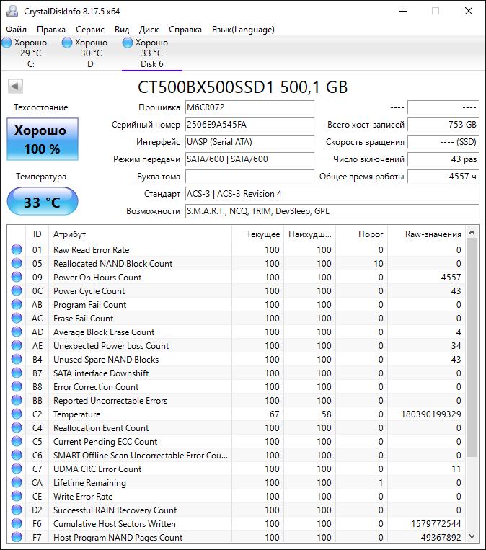Select drive C: with 29 °C
486x550 pixels.
31,53
